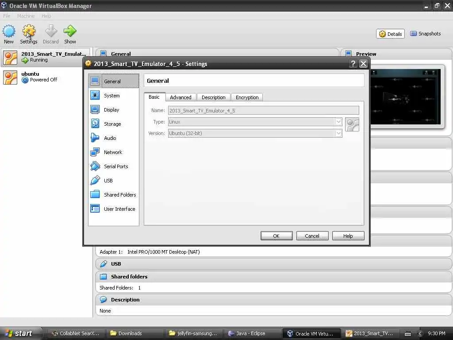Open the Serial Ports settings category
This screenshot has height=340, width=453.
pos(114,166)
